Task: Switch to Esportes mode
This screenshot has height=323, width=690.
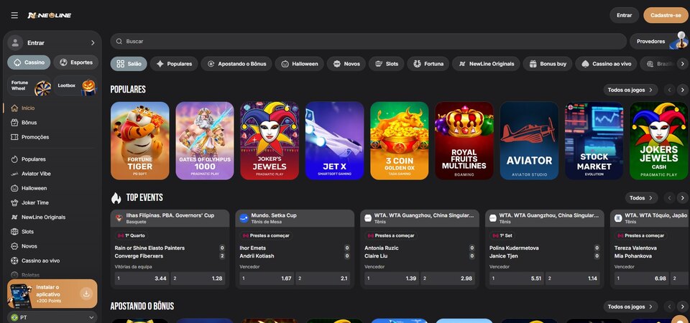Action: (x=76, y=62)
